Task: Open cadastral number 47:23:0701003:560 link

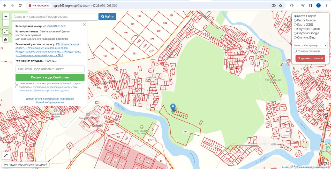Action: click(x=54, y=26)
